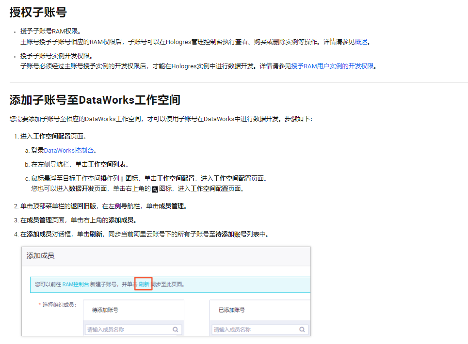Click substep b text 单击工作空间列表
Viewport: 468px width, 344px height.
point(80,165)
